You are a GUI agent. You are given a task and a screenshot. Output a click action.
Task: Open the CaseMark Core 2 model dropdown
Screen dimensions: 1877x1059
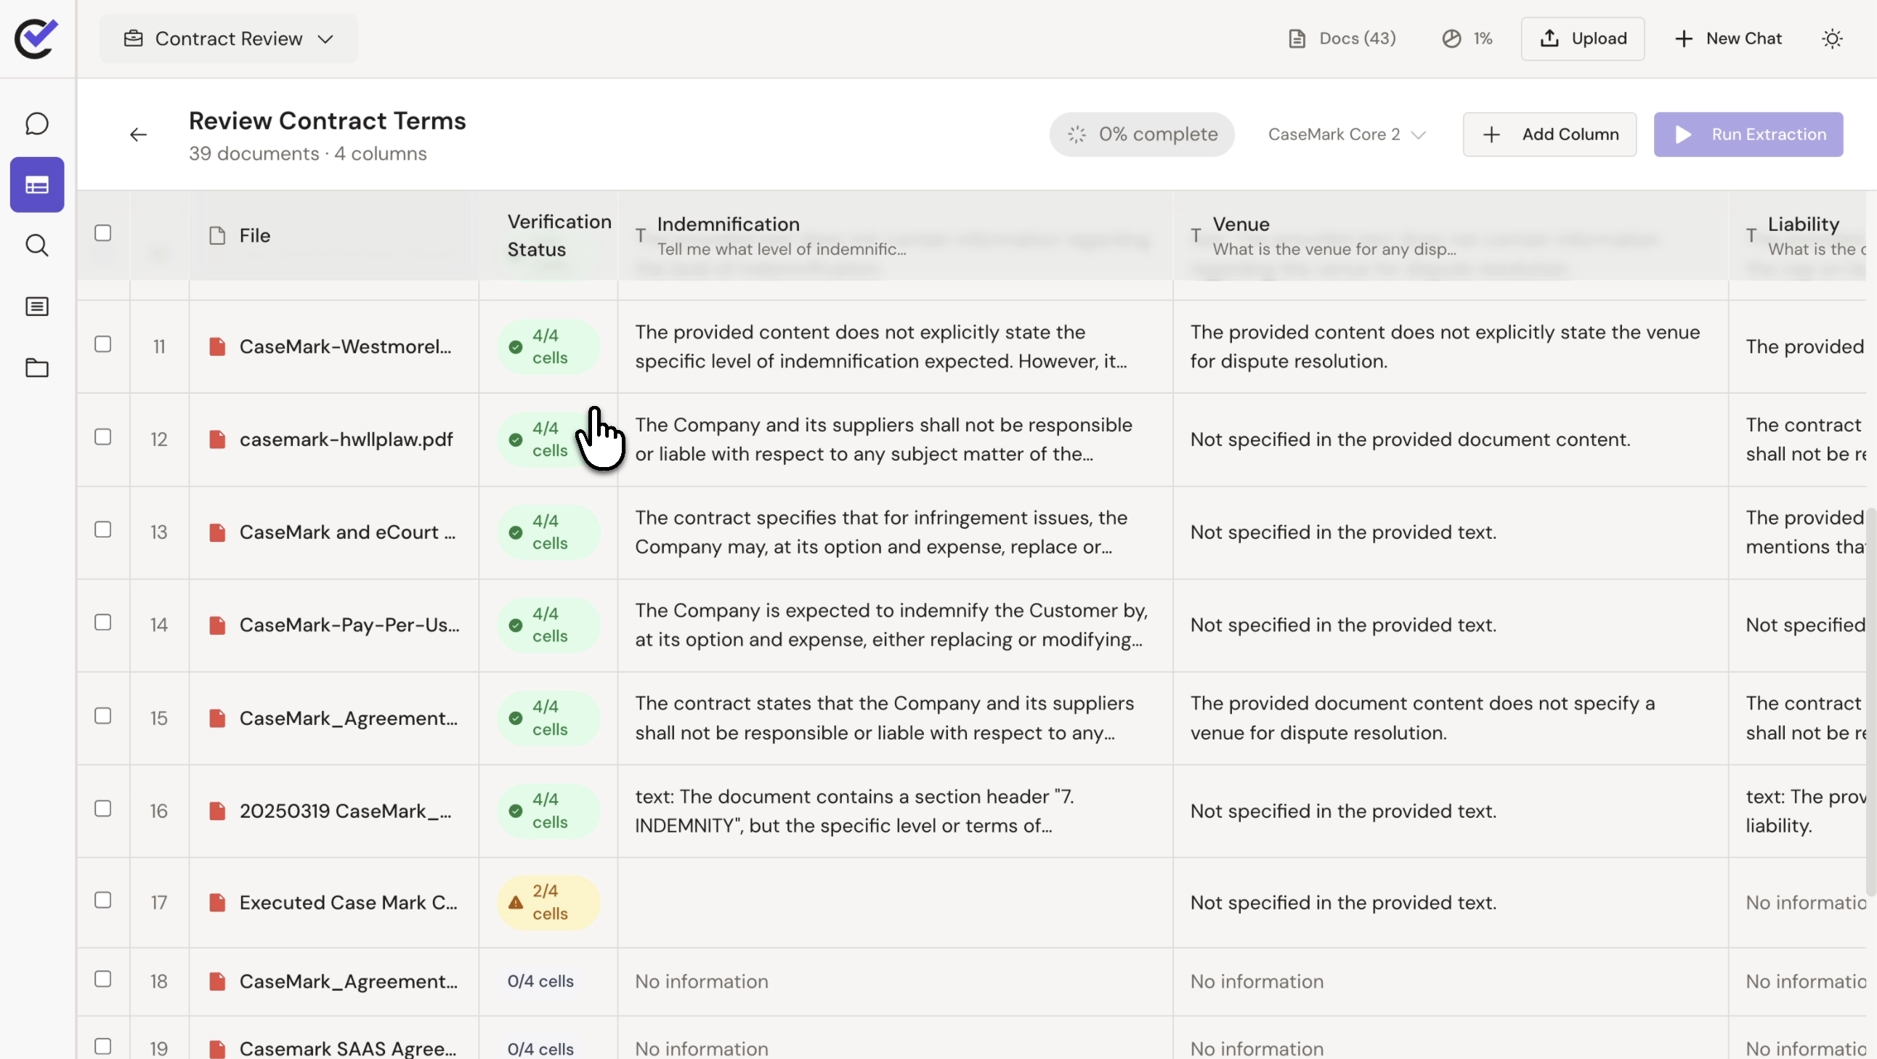(x=1346, y=135)
